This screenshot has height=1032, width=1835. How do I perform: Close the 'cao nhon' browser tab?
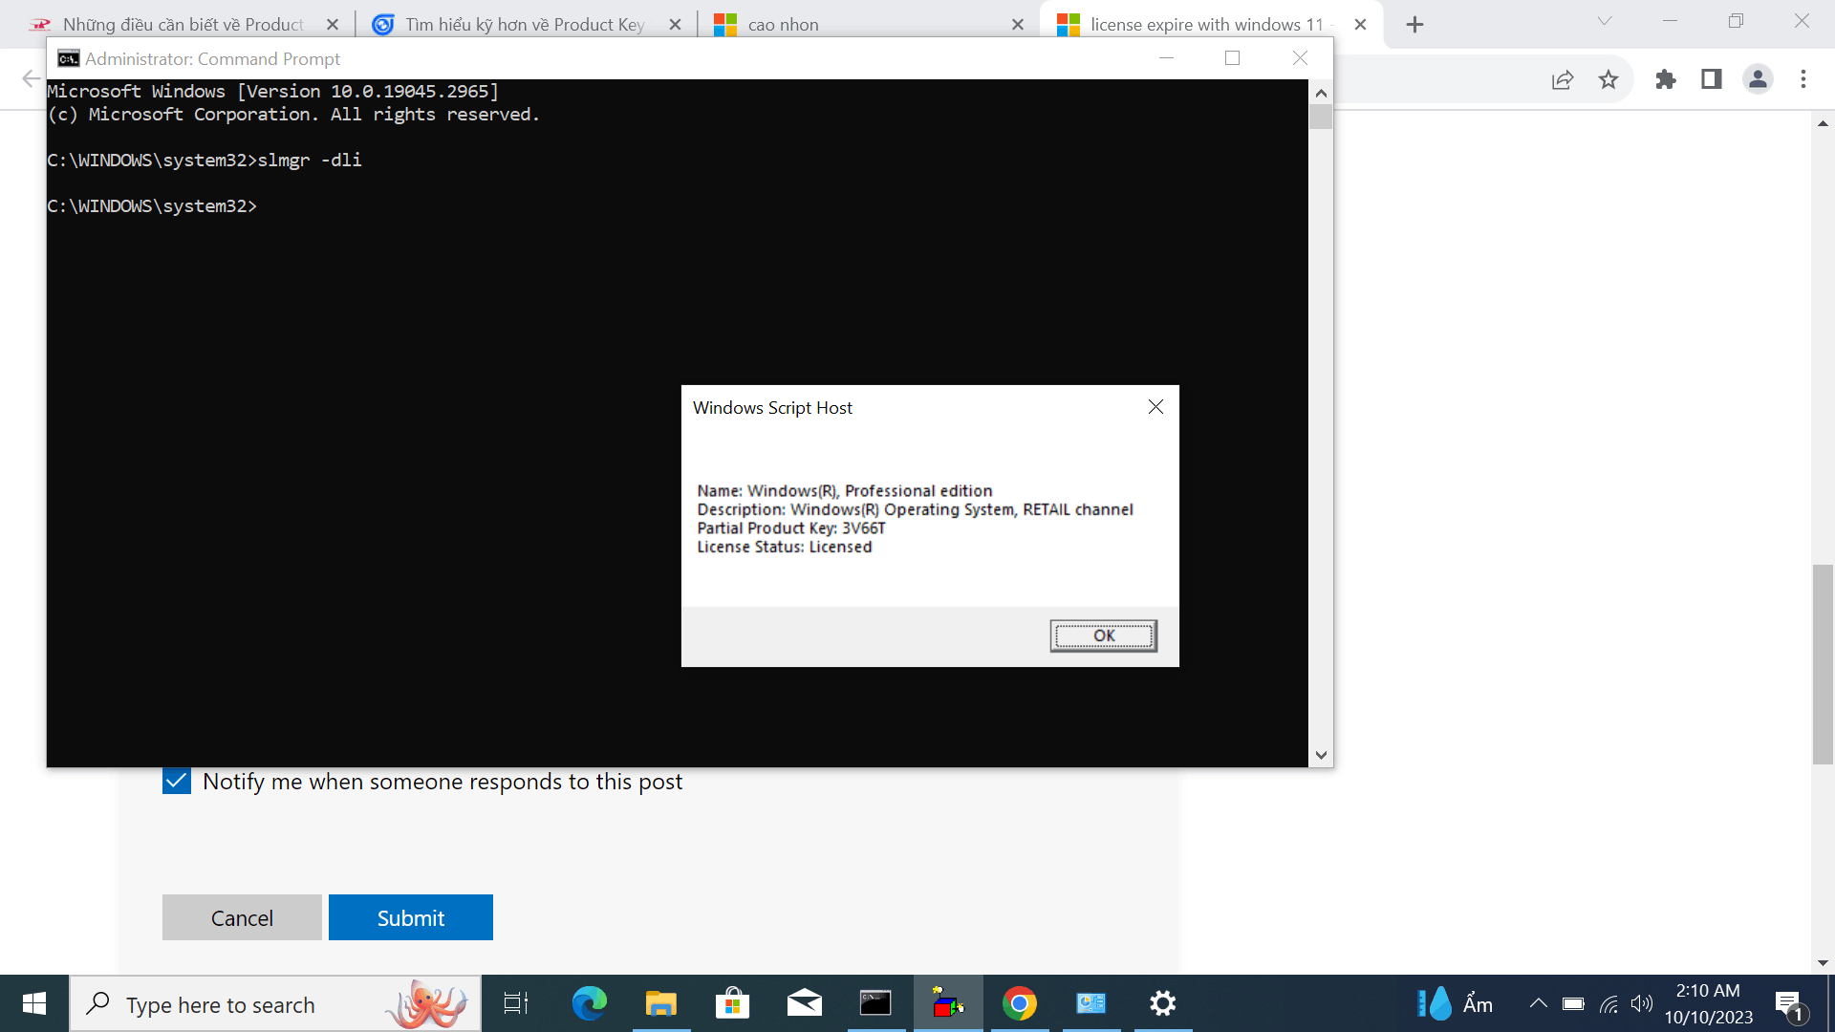click(1018, 25)
